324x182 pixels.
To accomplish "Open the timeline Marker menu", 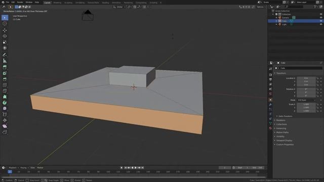I will 40,168.
